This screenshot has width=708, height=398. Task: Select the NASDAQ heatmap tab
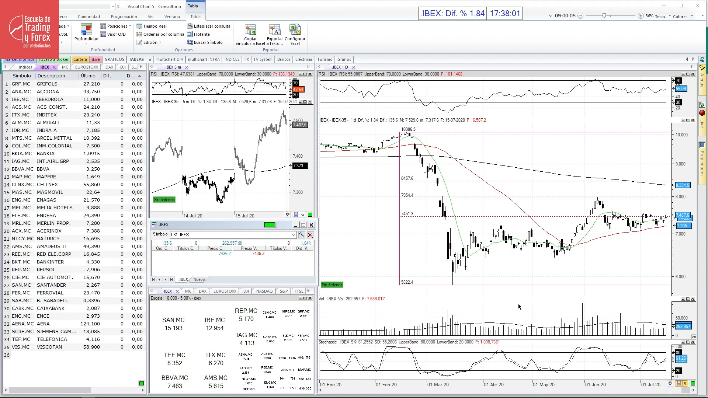point(264,291)
